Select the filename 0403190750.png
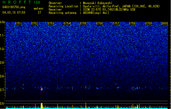 pyautogui.click(x=14, y=7)
